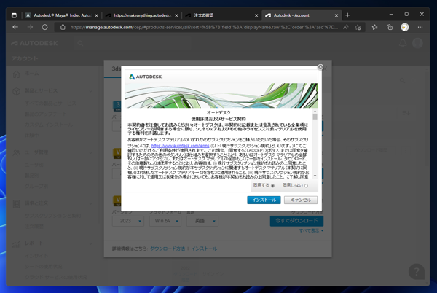This screenshot has height=293, width=437.
Task: Open the browser profile avatar
Action: (x=405, y=27)
